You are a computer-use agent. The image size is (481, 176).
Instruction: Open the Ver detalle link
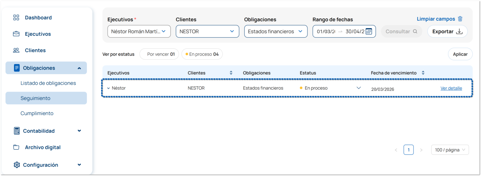coord(451,88)
